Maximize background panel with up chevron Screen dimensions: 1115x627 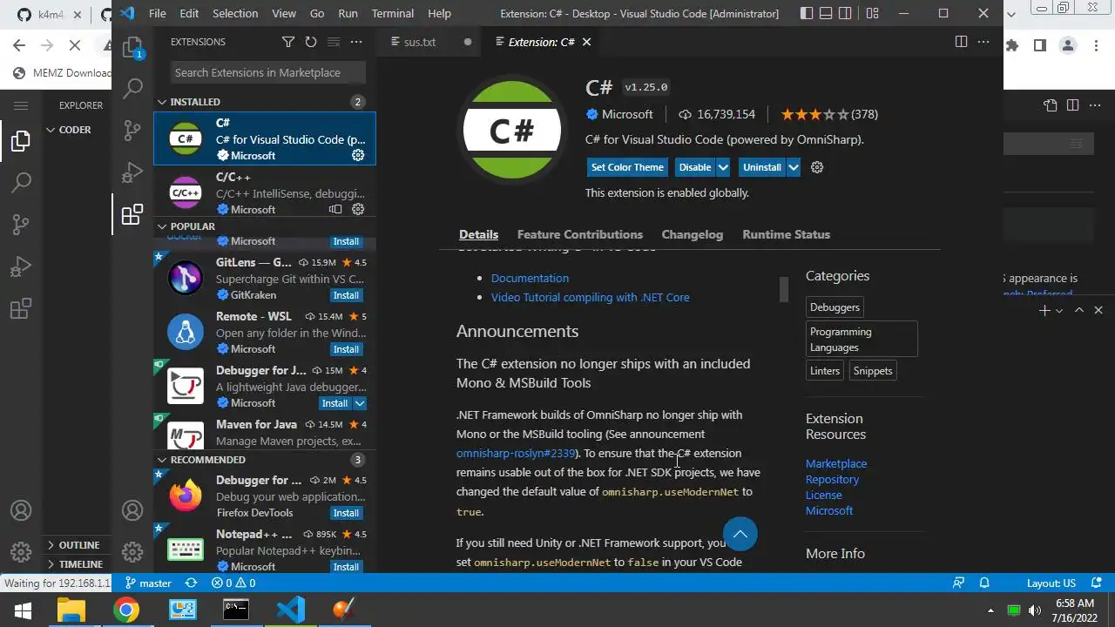[x=1078, y=310]
